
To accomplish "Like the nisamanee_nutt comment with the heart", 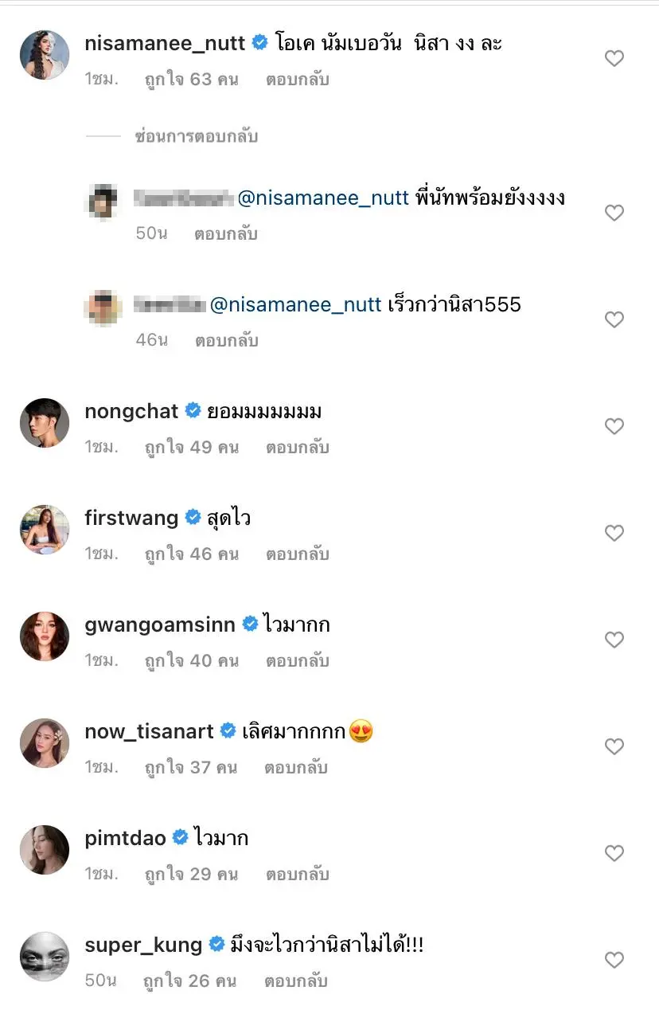I will tap(614, 58).
